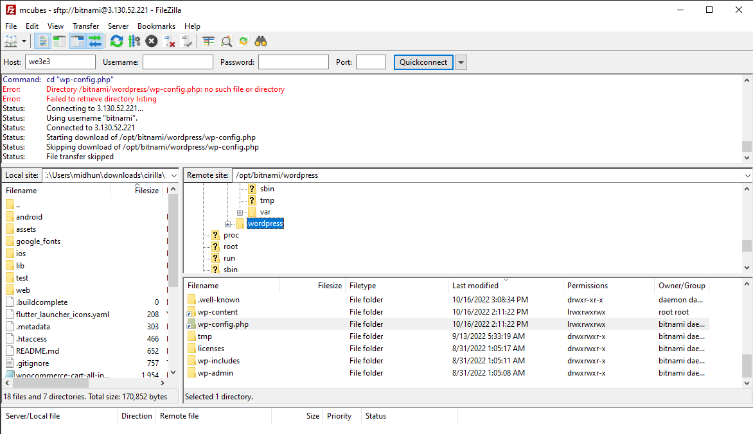The height and width of the screenshot is (434, 753).
Task: Expand the wordpress folder node
Action: point(228,223)
